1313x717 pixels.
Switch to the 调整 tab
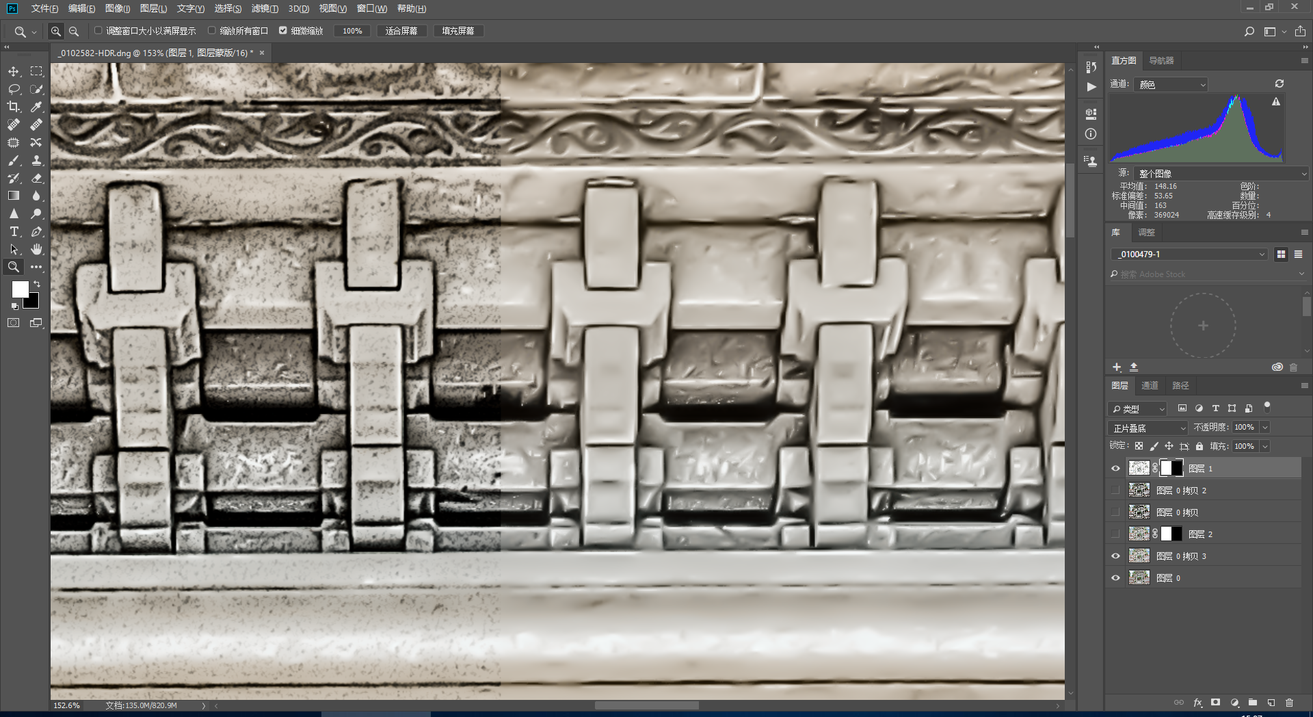pyautogui.click(x=1146, y=233)
